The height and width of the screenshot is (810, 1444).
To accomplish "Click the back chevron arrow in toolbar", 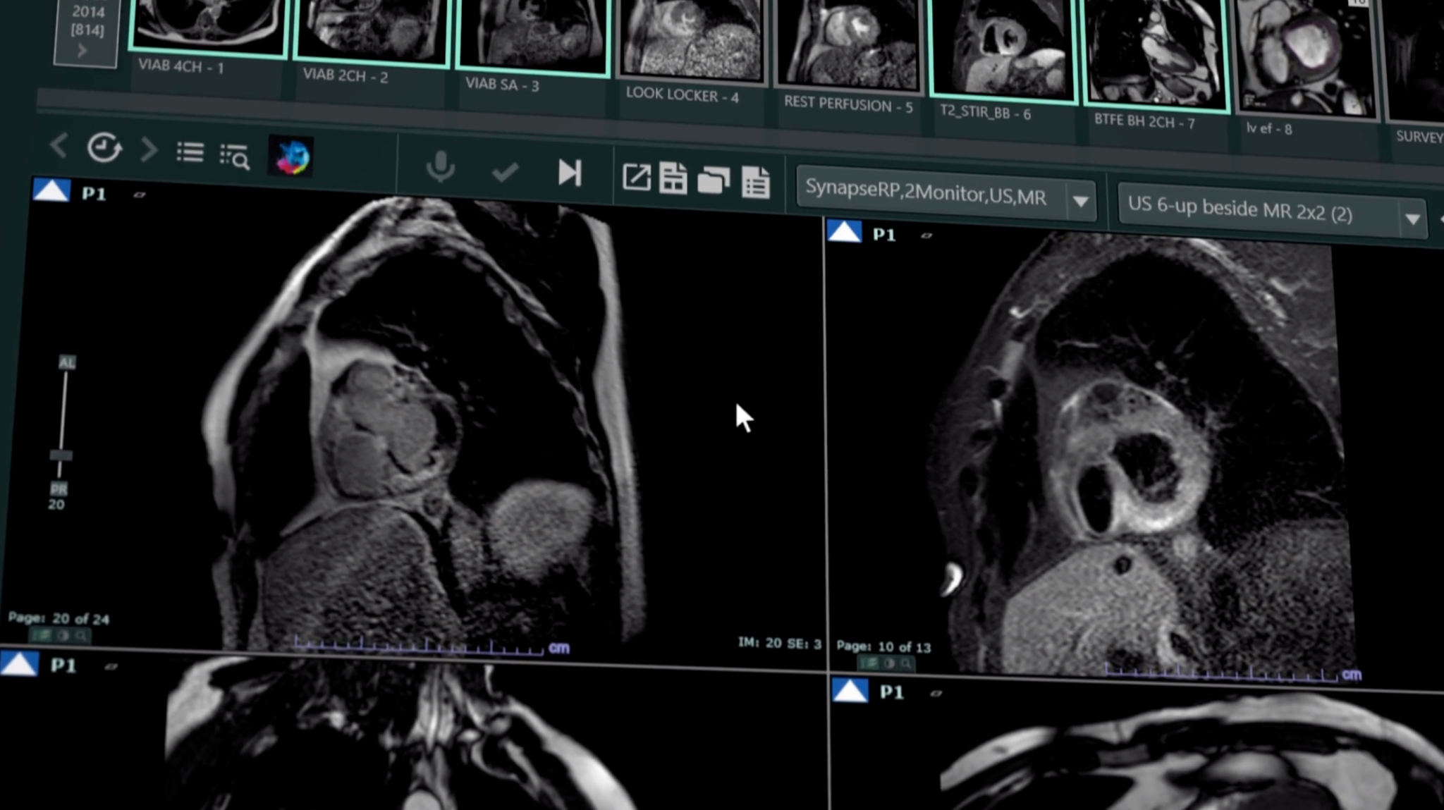I will (59, 146).
